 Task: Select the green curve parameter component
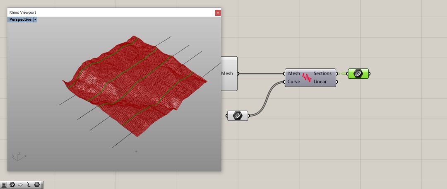(358, 74)
